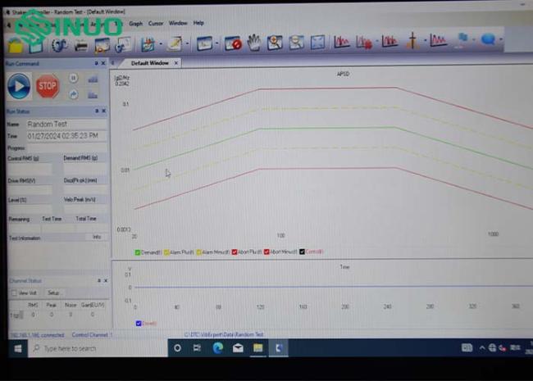
Task: Click the vertical cursor marker icon
Action: pyautogui.click(x=415, y=41)
